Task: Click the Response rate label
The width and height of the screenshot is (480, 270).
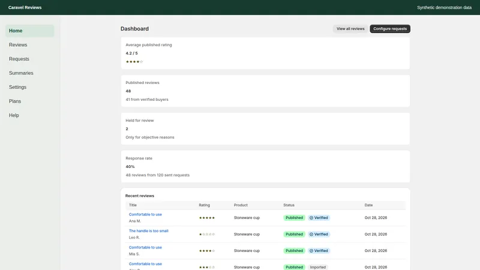Action: point(139,158)
